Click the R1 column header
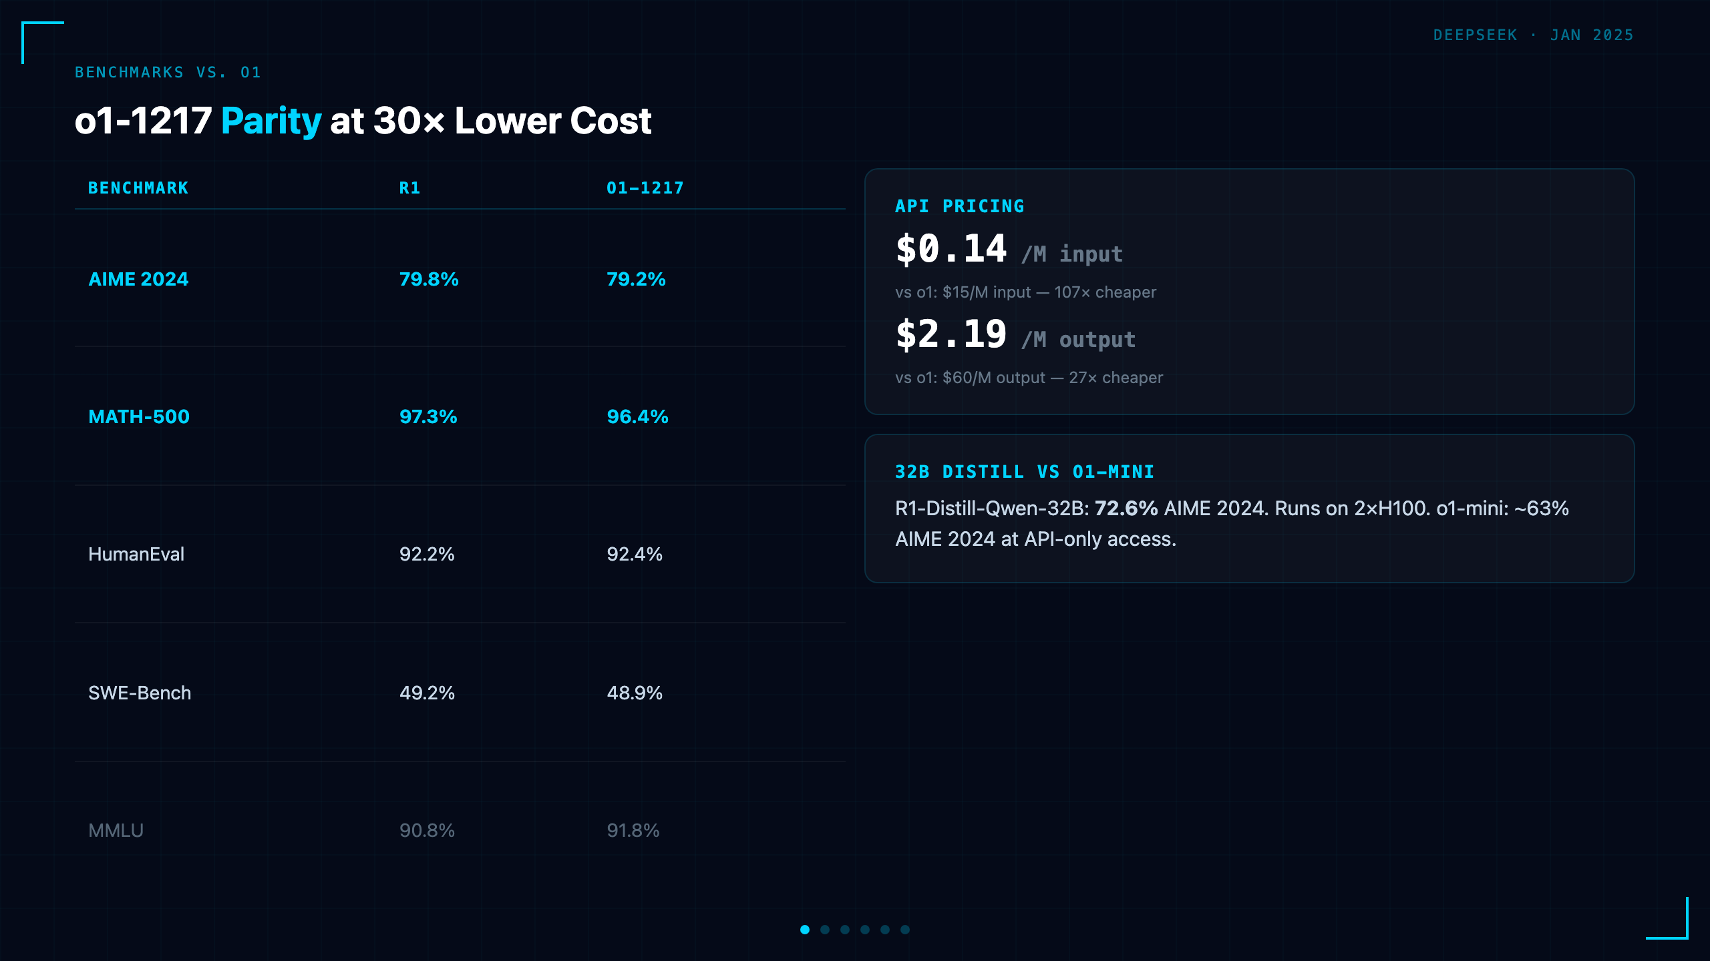The width and height of the screenshot is (1710, 961). (409, 188)
